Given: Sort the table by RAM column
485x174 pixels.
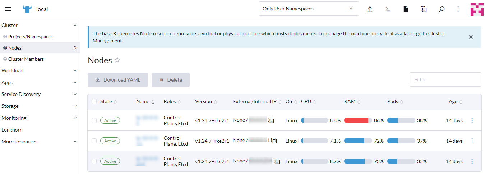Looking at the screenshot, I should pyautogui.click(x=352, y=102).
